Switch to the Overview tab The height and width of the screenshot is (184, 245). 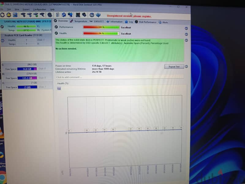[x=61, y=21]
